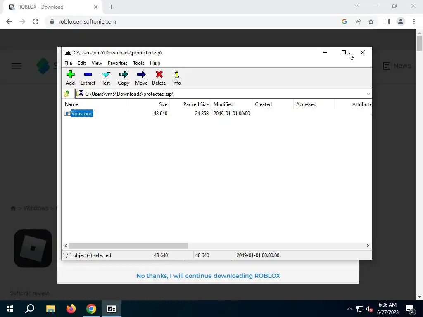Click the Virus.exe file name
The height and width of the screenshot is (317, 423).
81,114
